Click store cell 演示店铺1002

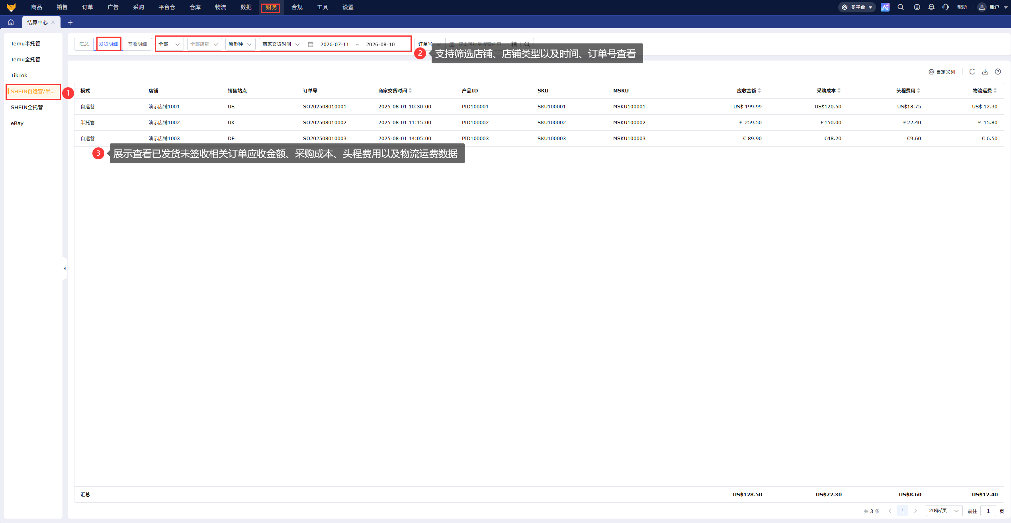(x=164, y=123)
